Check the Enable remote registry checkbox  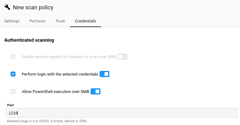[13, 57]
